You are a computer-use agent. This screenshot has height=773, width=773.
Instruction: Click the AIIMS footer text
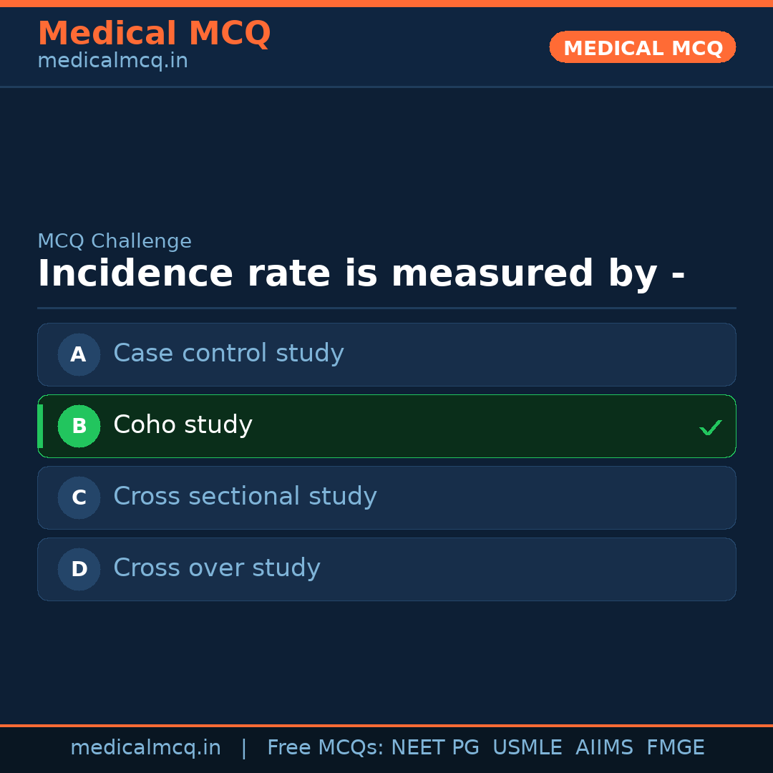(604, 748)
